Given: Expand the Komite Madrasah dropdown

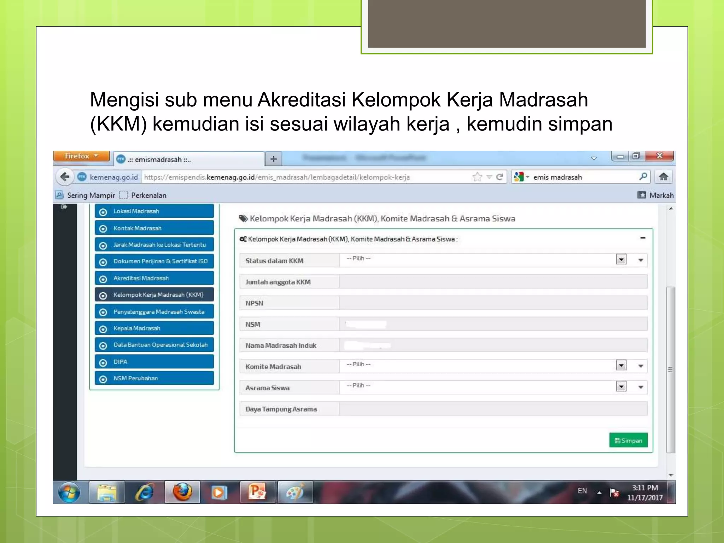Looking at the screenshot, I should (621, 365).
